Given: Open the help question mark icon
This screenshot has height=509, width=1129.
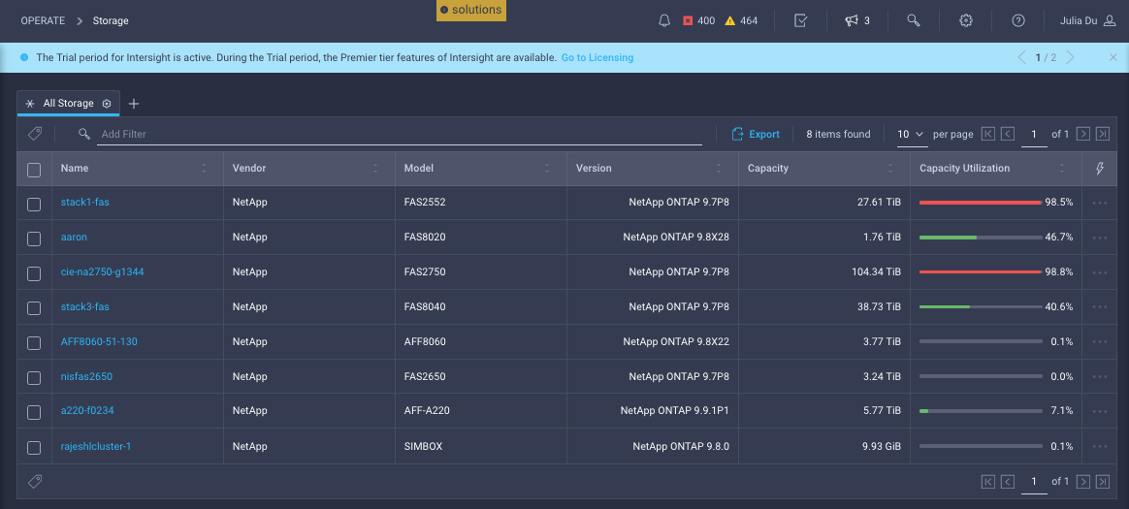Looking at the screenshot, I should click(1017, 20).
